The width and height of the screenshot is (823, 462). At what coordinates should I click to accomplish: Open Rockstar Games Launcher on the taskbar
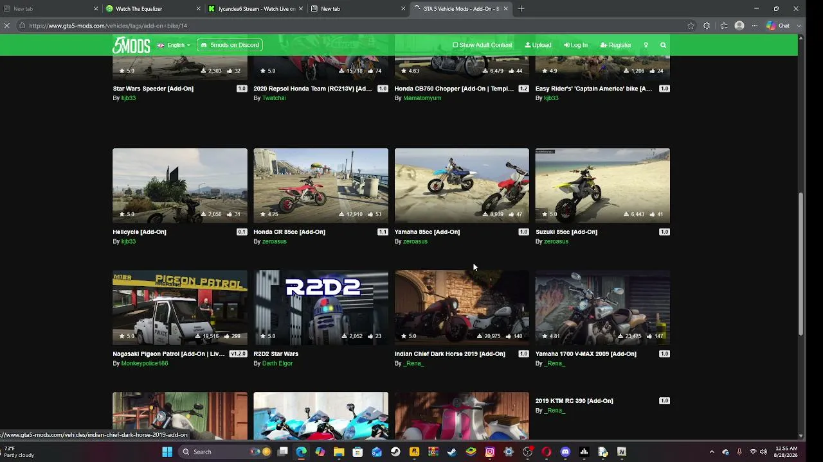pos(414,452)
